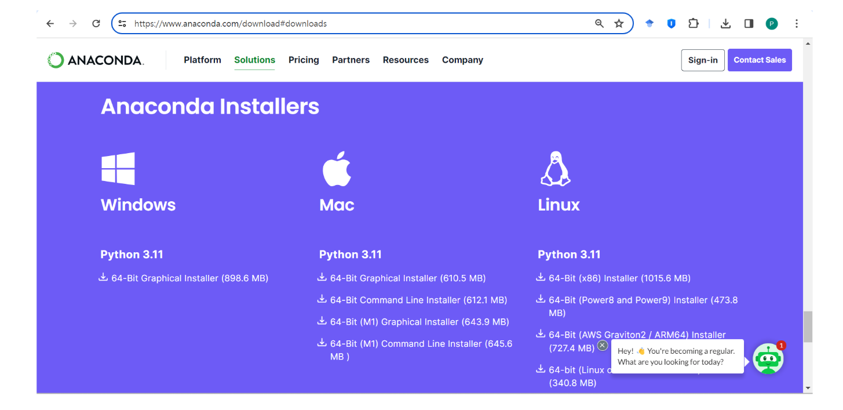Click the Windows heading text
Screen dimensions: 843x410
[138, 205]
